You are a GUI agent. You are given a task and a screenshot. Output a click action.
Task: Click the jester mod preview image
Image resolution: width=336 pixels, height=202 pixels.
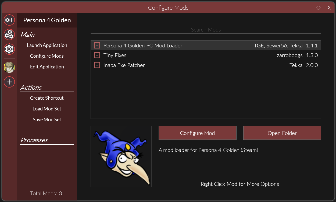(x=121, y=156)
